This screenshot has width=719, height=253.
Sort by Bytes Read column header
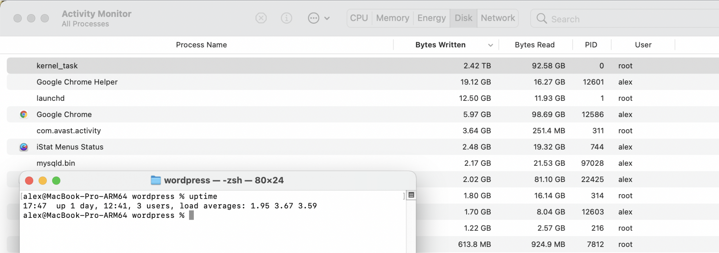pyautogui.click(x=535, y=45)
